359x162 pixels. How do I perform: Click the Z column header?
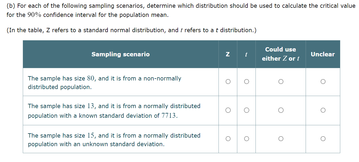pos(228,54)
